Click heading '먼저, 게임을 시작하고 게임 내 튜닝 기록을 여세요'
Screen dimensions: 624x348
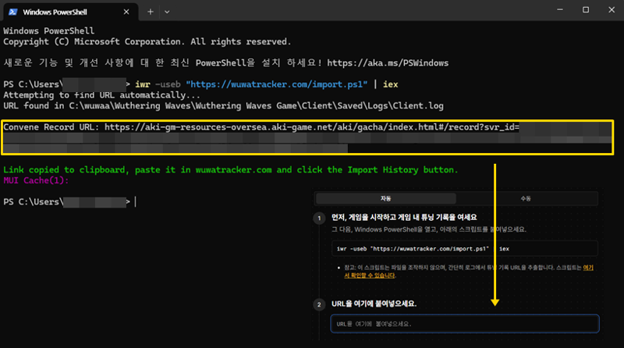[404, 218]
